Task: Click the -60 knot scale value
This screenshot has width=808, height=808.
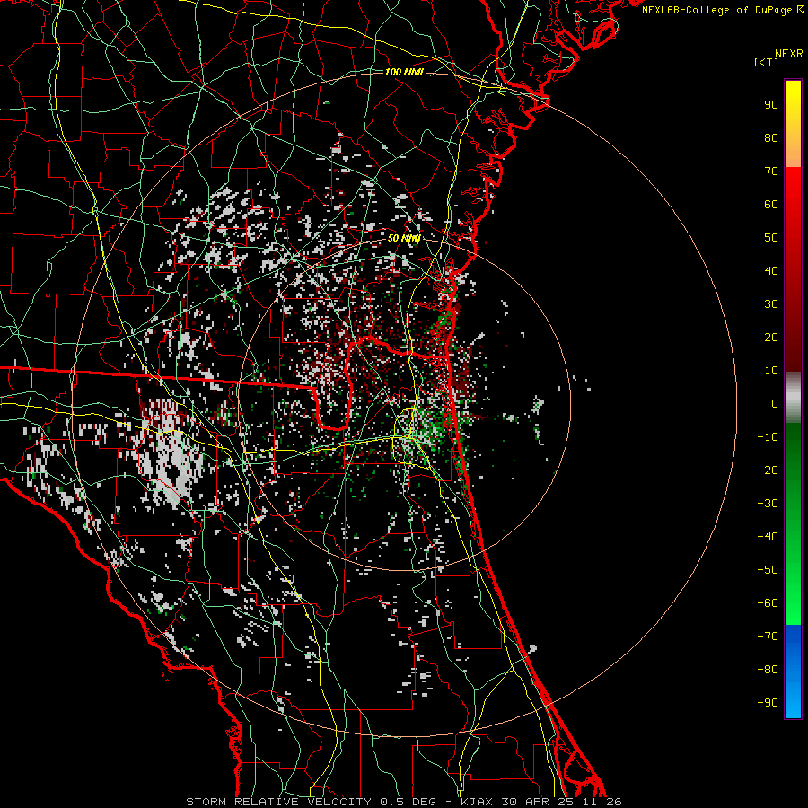Action: coord(768,603)
